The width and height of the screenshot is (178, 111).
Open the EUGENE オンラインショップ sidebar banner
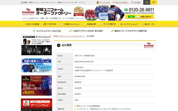[36, 45]
